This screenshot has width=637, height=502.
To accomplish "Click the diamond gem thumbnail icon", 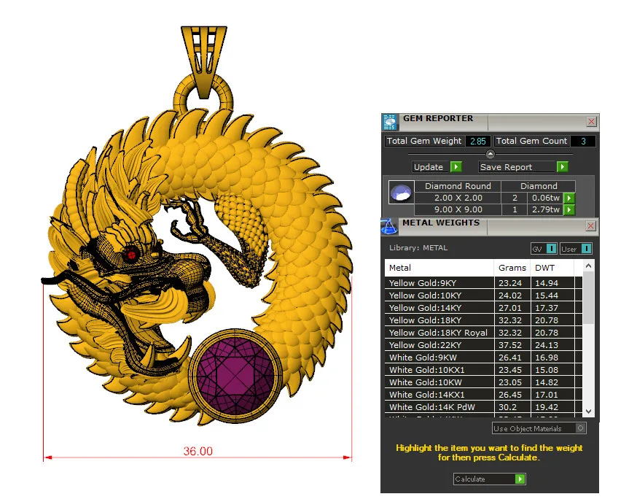I will tap(401, 193).
